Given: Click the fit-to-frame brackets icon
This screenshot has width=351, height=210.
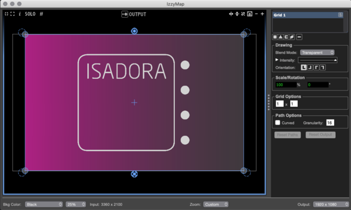Looking at the screenshot, I should click(x=12, y=14).
